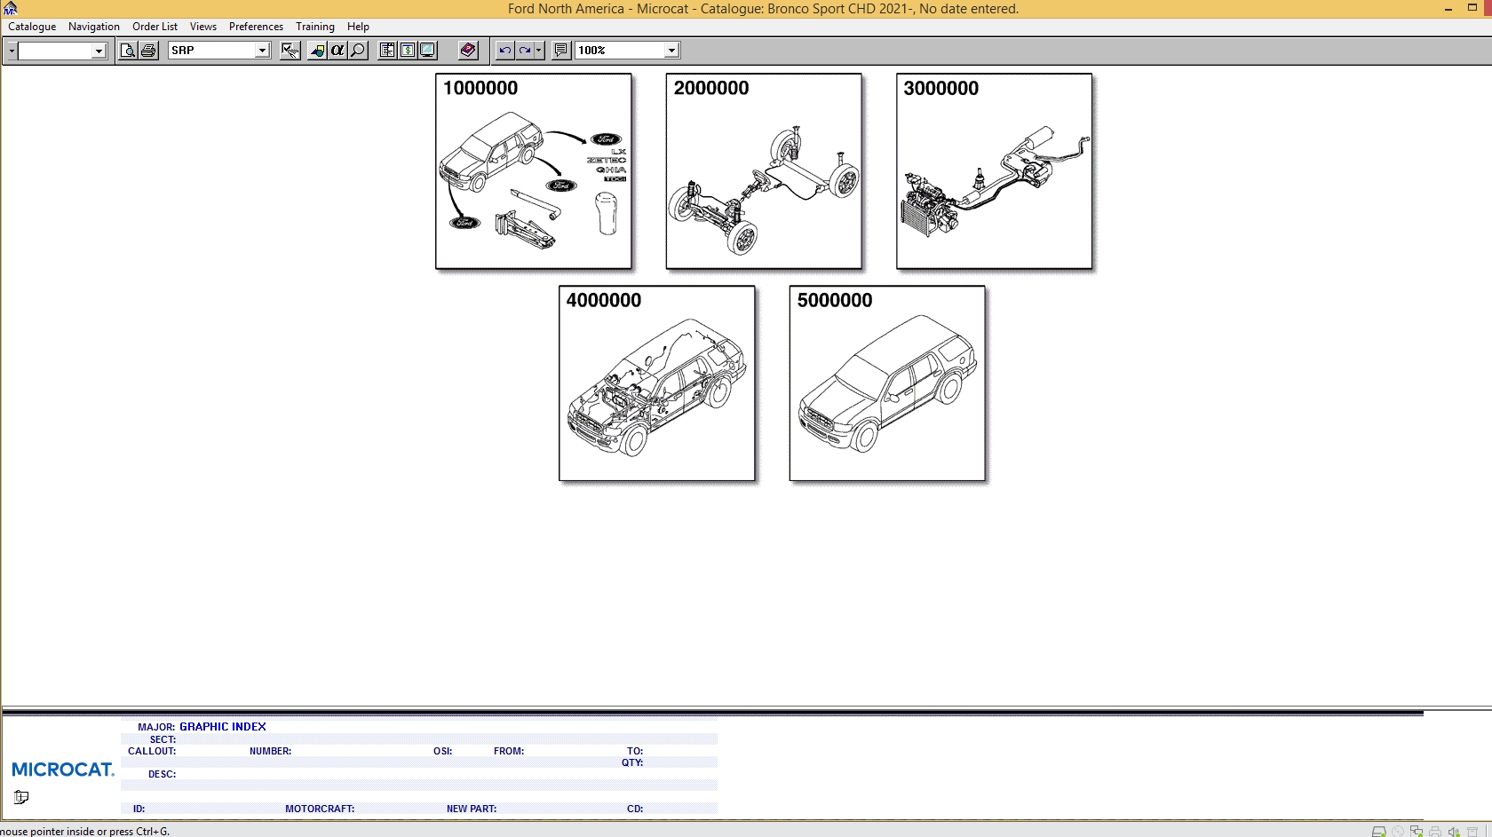Click the NEW PART: field label
Screen dimensions: 1492x837
[472, 809]
